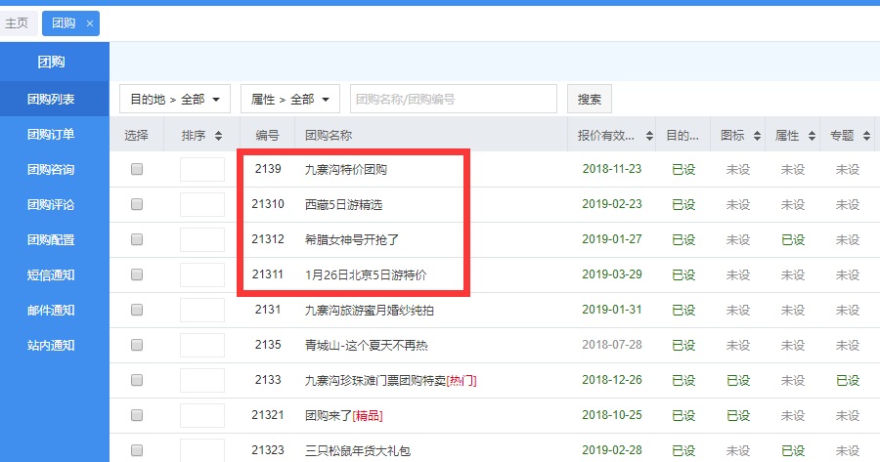Open 短信通知 in sidebar
The image size is (880, 462).
tap(51, 274)
